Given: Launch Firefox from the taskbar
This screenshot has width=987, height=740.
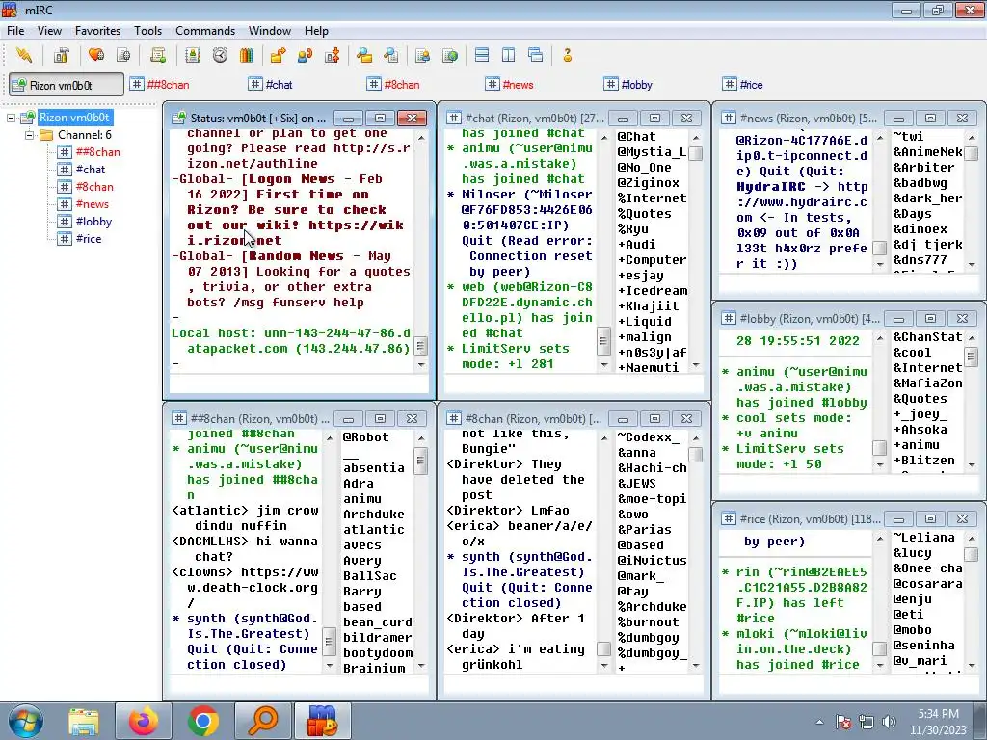Looking at the screenshot, I should coord(144,721).
